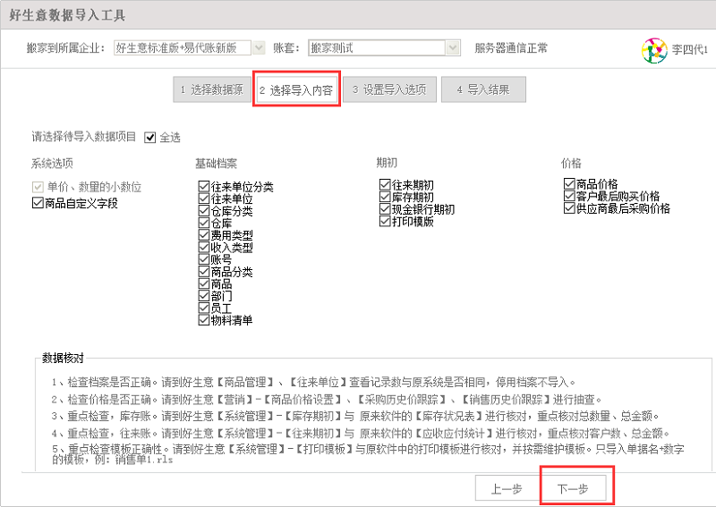Image resolution: width=716 pixels, height=507 pixels.
Task: Toggle 库存期初 checkbox
Action: (385, 197)
